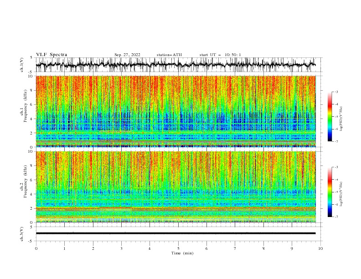The height and width of the screenshot is (279, 361).
Task: Select the date "Sep. 27, 2022"
Action: (127, 55)
